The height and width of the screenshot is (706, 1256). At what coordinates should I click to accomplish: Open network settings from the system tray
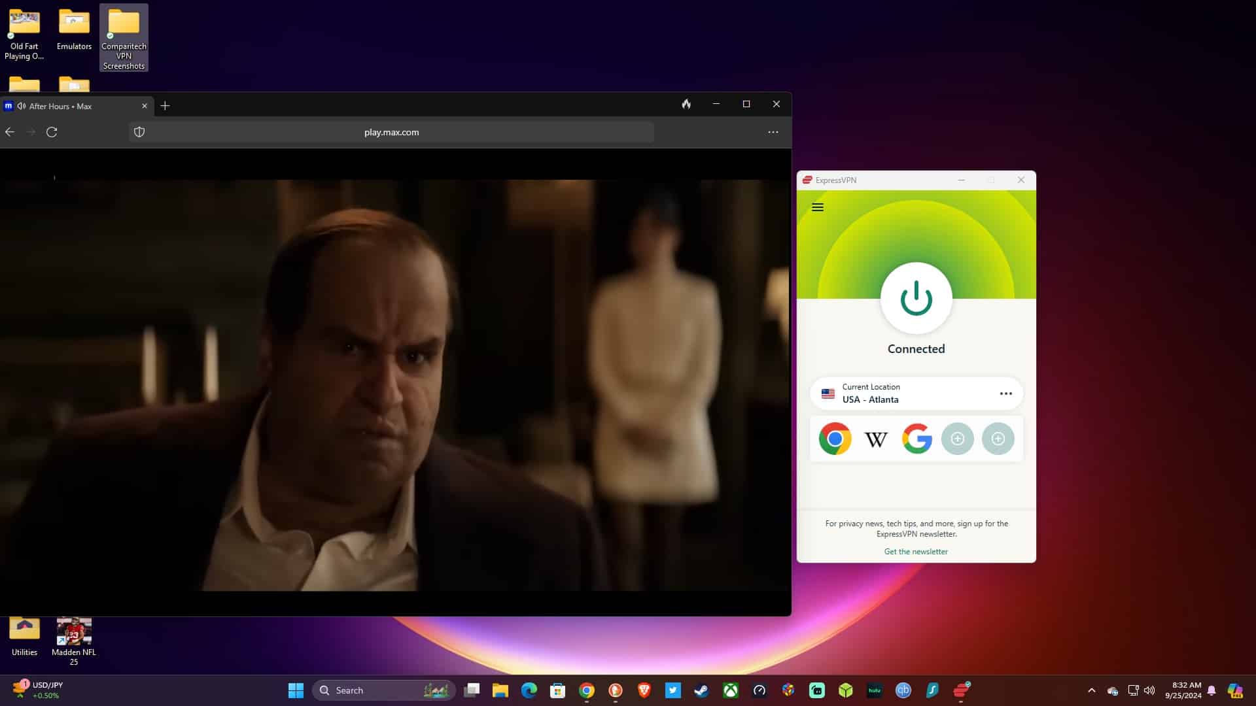click(1133, 690)
